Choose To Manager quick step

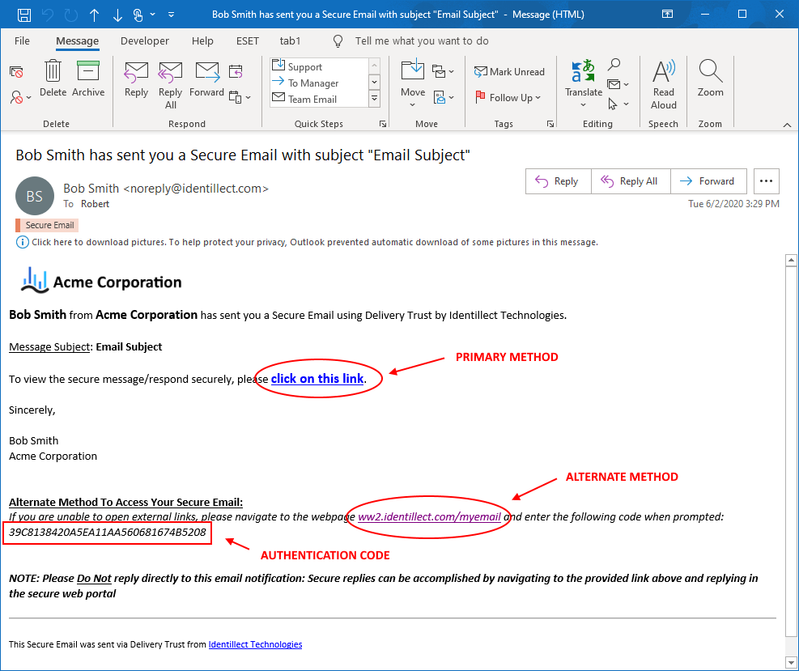tap(312, 83)
